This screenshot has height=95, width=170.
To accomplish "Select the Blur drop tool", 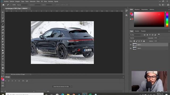I will (x=3, y=50).
